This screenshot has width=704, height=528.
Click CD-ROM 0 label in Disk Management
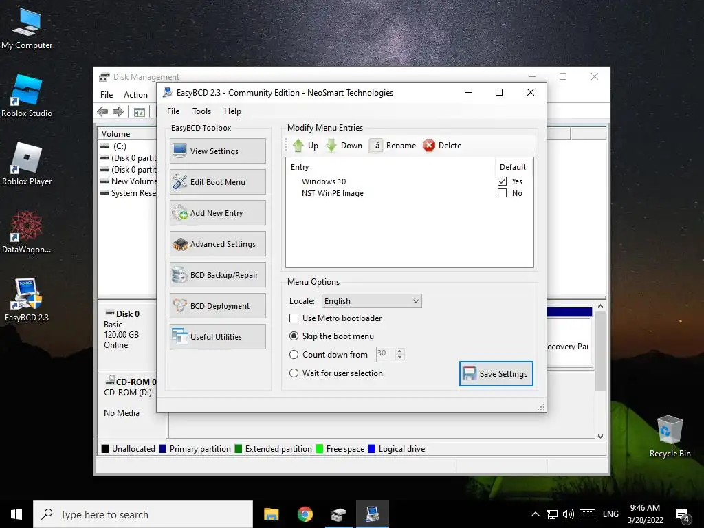click(x=135, y=382)
